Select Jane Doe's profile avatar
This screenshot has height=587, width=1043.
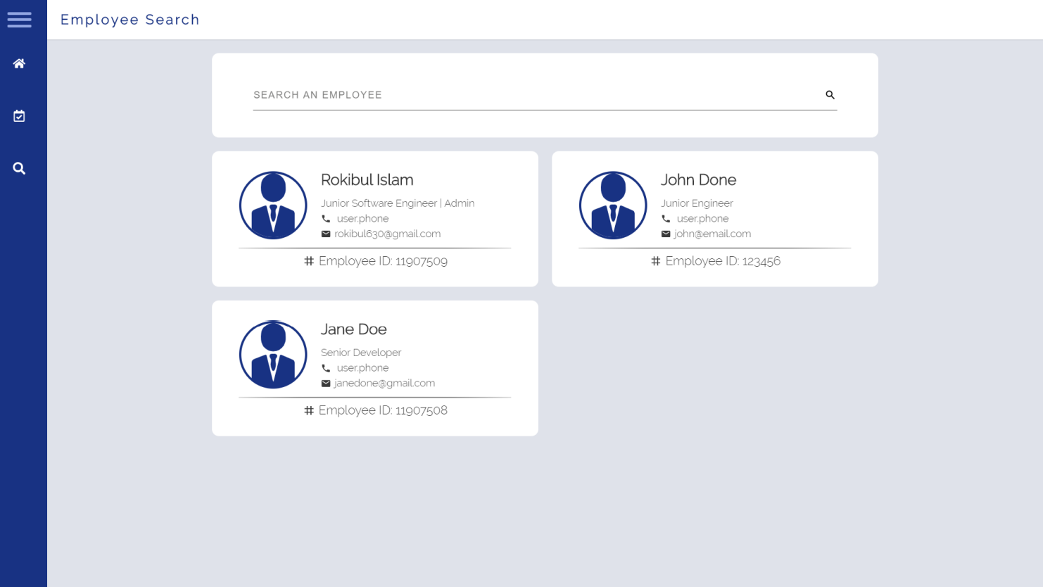point(273,355)
